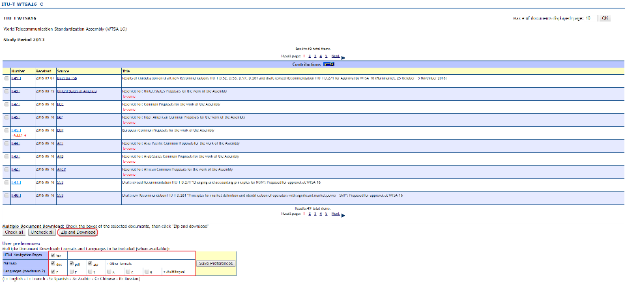Image resolution: width=625 pixels, height=282 pixels.
Task: Click the Next link above the table
Action: point(335,56)
